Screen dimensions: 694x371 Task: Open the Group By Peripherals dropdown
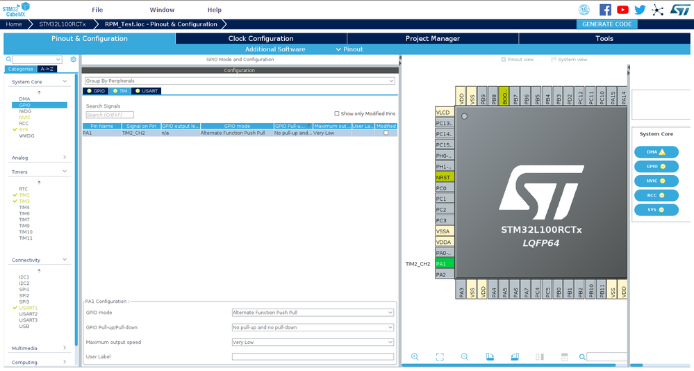coord(240,81)
